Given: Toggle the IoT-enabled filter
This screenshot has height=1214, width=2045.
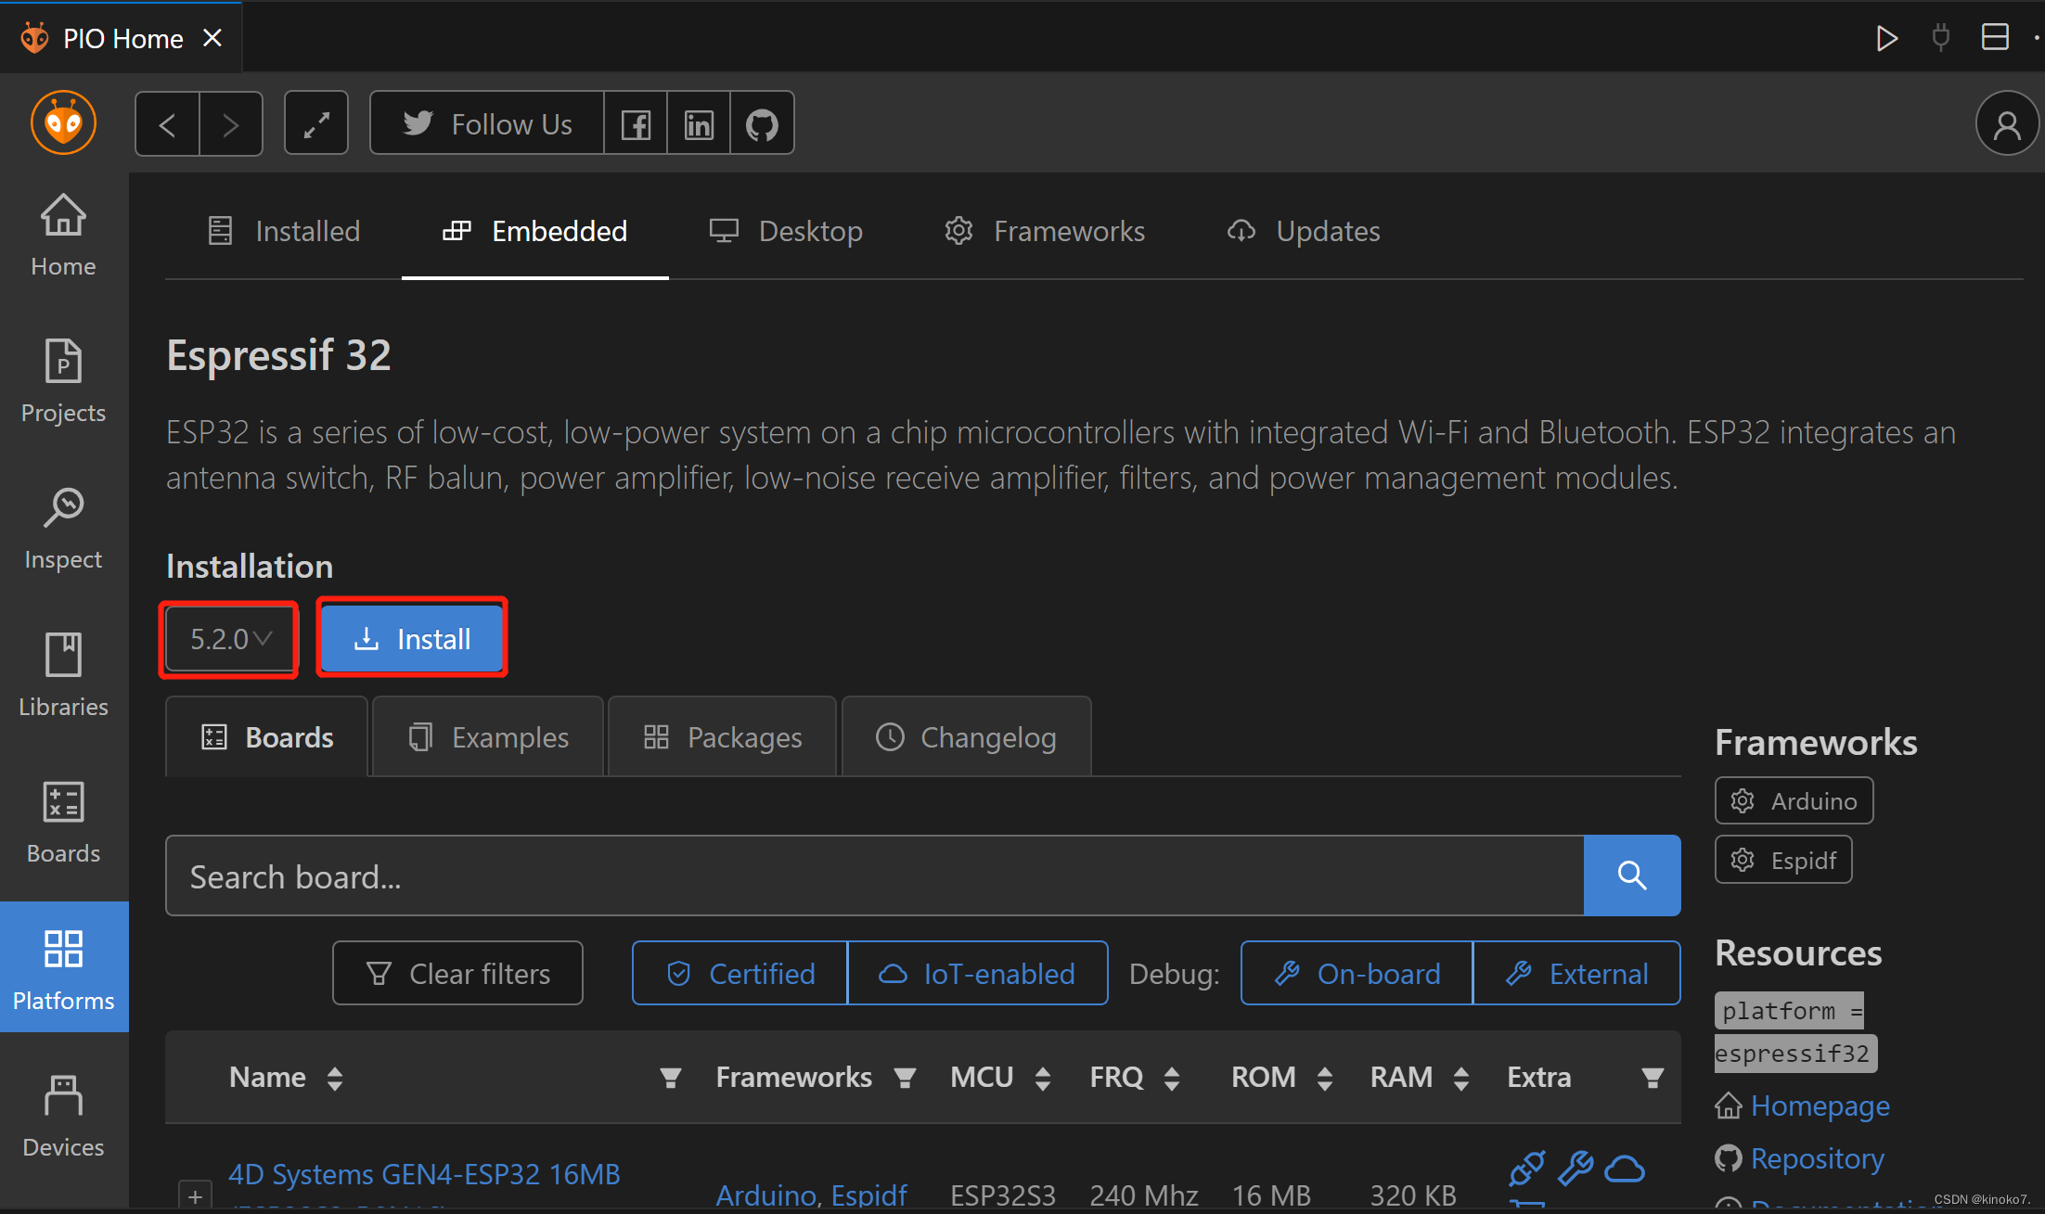Looking at the screenshot, I should [x=977, y=974].
